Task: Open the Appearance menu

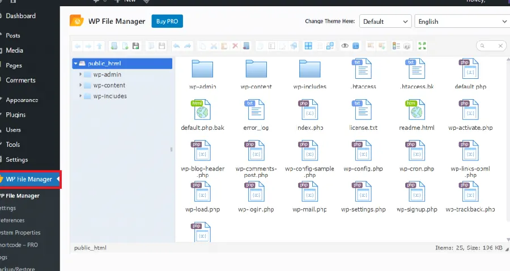Action: pyautogui.click(x=22, y=100)
